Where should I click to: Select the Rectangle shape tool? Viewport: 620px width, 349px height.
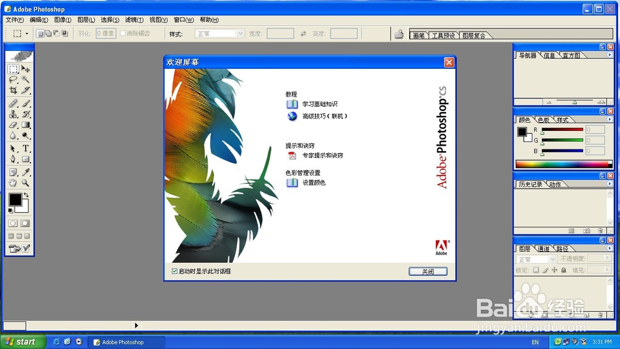tap(25, 159)
